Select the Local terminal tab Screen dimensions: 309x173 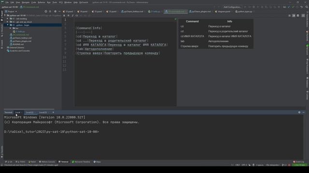coord(18,112)
